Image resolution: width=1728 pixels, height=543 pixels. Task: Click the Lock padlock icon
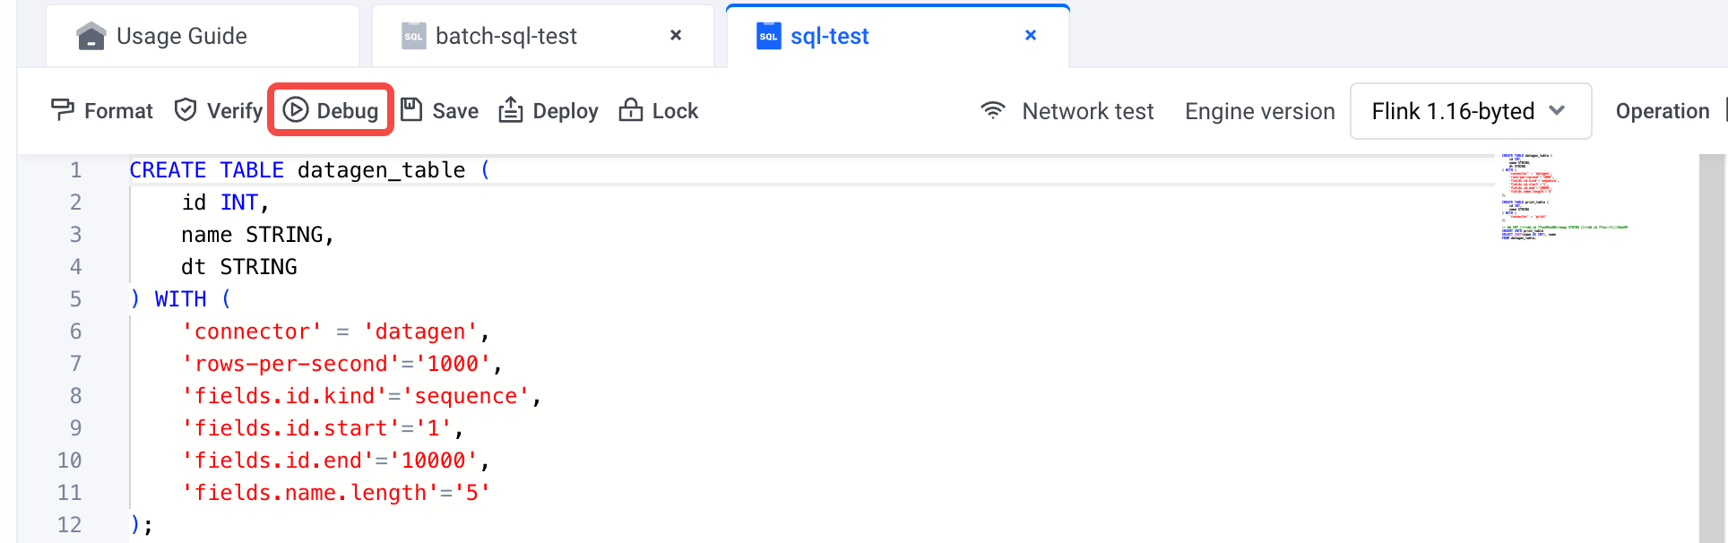(x=631, y=109)
